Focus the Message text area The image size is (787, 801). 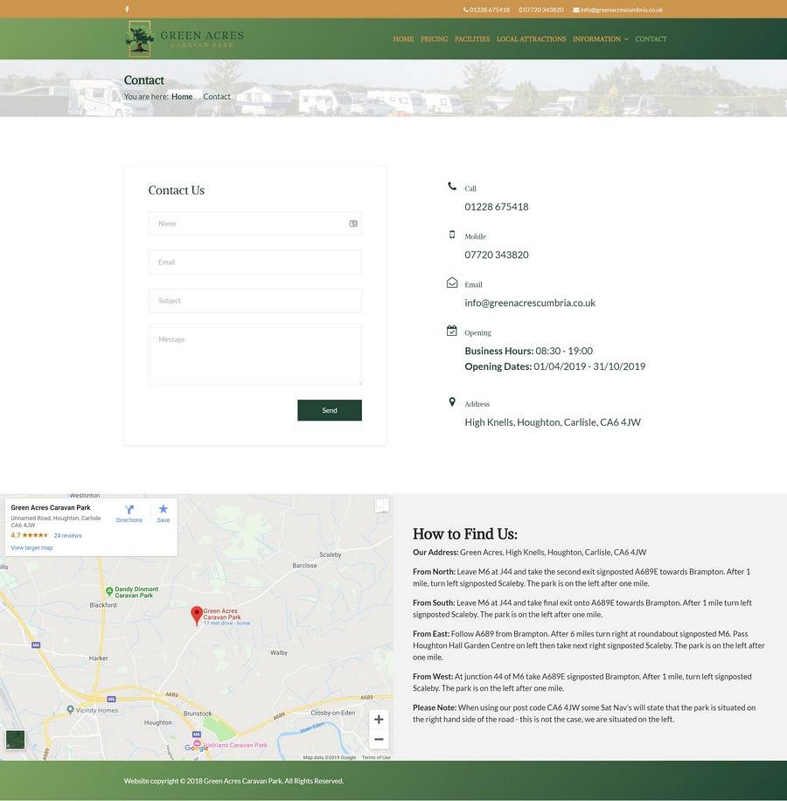click(254, 356)
